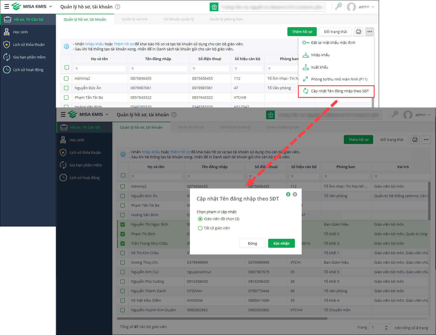This screenshot has height=335, width=436.
Task: Open the admin dropdown arrow in background window
Action: point(373,7)
